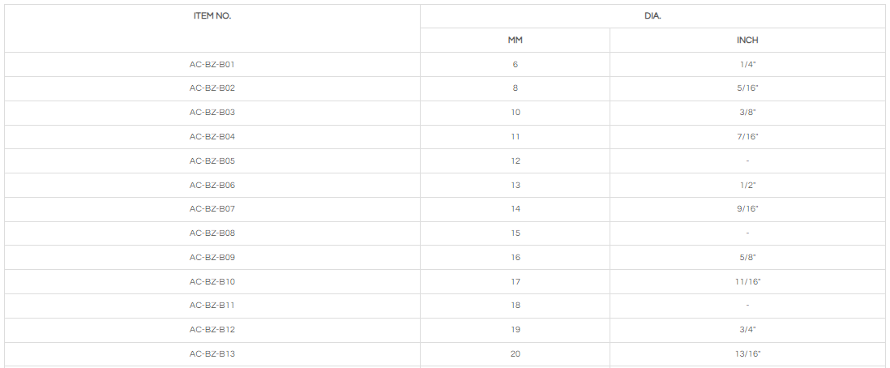Click the 6 mm diameter value

pos(515,64)
